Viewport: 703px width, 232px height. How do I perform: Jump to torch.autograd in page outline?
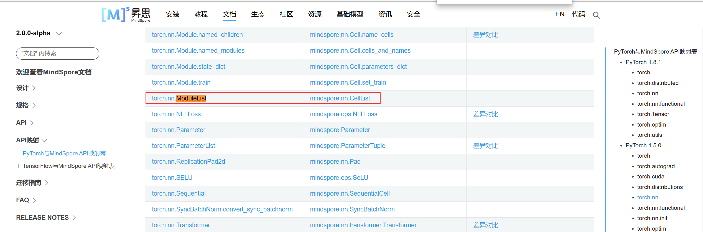656,166
